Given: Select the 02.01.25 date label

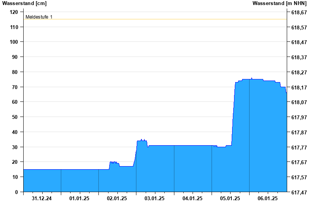Looking at the screenshot, I should point(117,199).
